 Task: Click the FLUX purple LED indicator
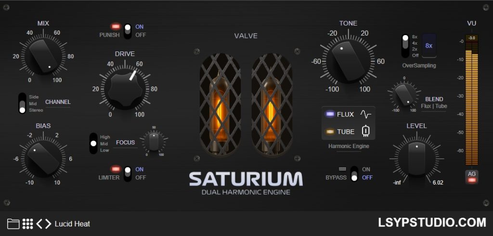pyautogui.click(x=330, y=114)
